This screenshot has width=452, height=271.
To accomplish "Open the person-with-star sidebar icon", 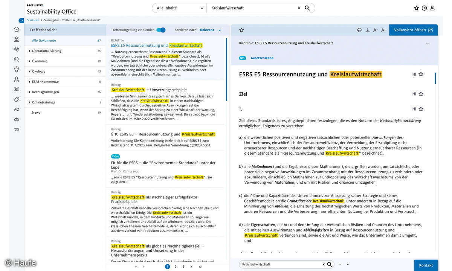I will point(16,79).
